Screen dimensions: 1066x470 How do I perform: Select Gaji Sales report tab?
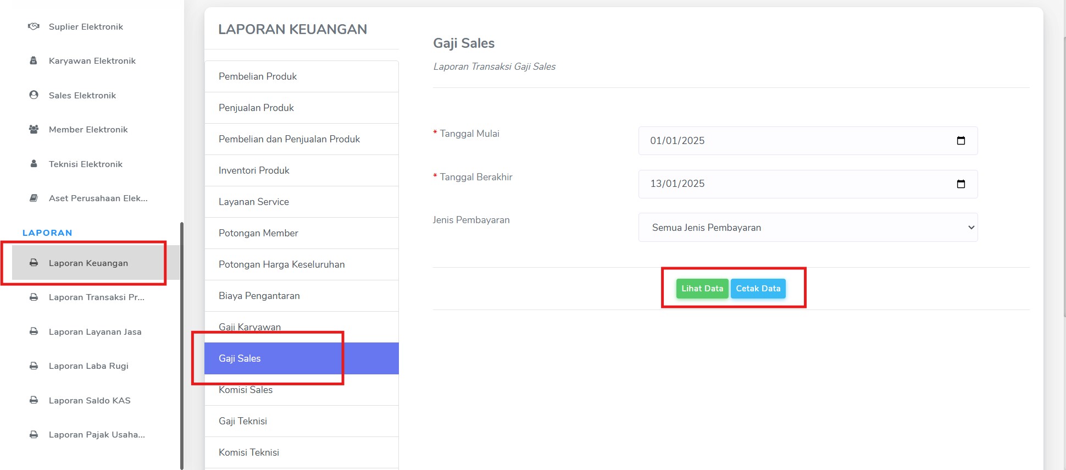301,358
